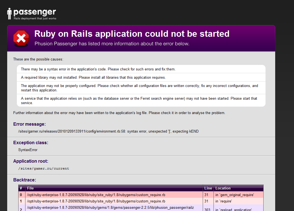Select the 'may not be properly configured' row
This screenshot has height=211, width=294.
point(141,88)
